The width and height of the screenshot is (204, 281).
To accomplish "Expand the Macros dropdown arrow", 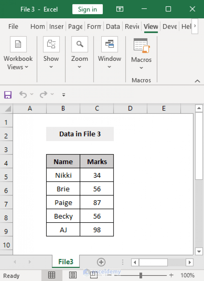I will tap(141, 68).
